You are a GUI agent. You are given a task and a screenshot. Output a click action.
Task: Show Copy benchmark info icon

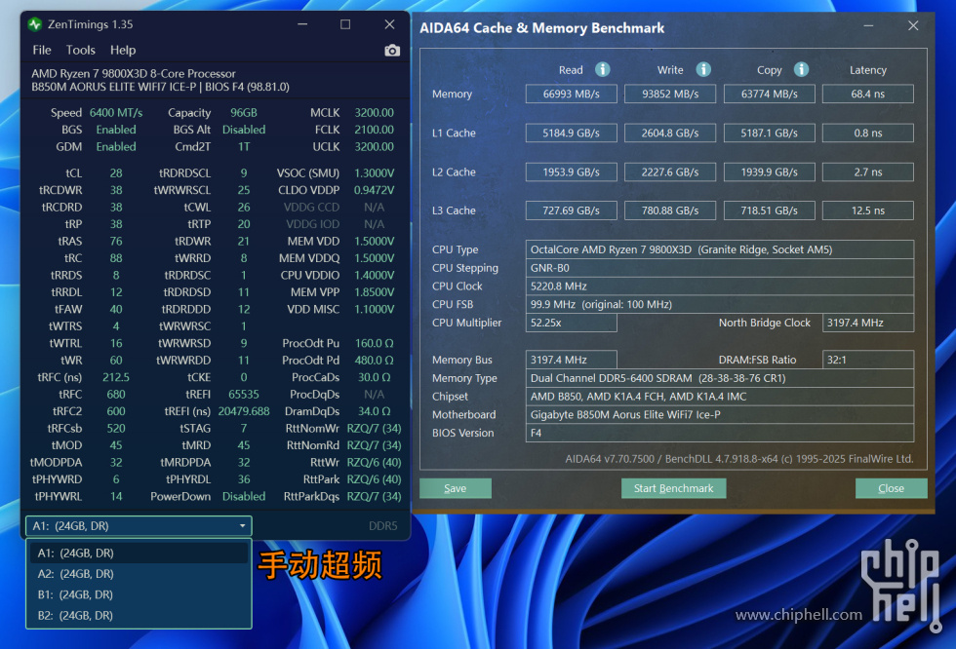click(801, 69)
